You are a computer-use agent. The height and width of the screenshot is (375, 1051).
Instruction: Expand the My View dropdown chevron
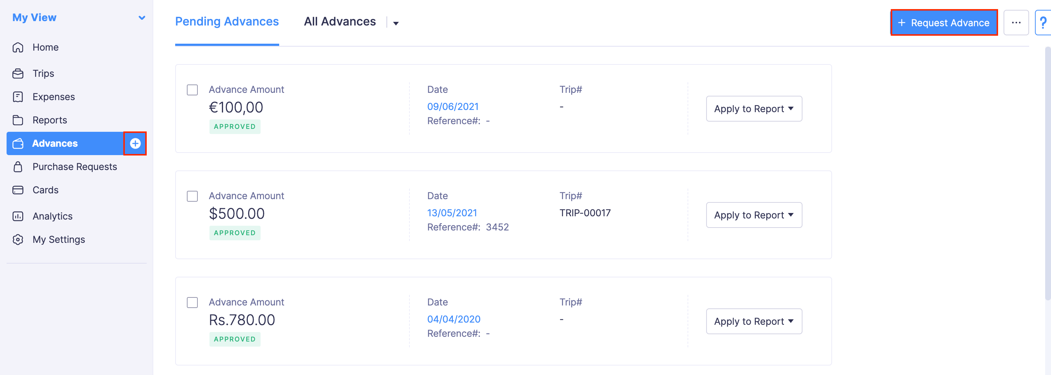(x=142, y=18)
